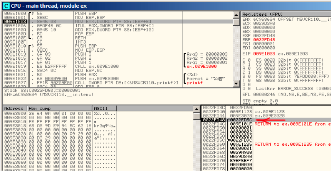This screenshot has width=332, height=171.
Task: Click the disassembly pane scrollbar thumb
Action: point(236,22)
